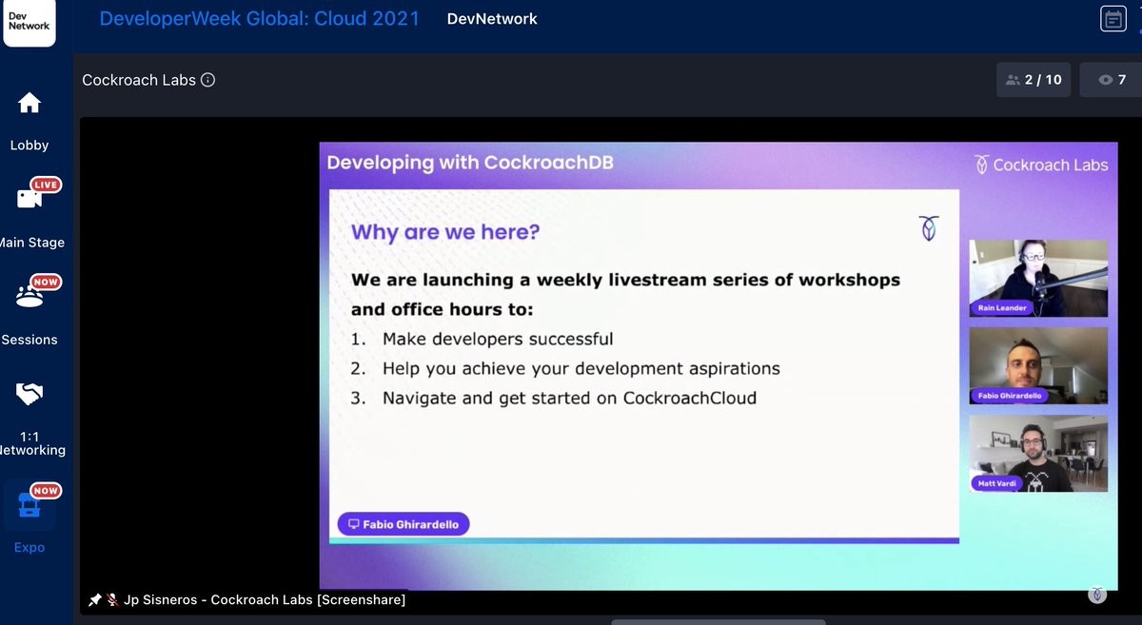Click 'Help you achieve your development aspirations' line
Image resolution: width=1142 pixels, height=625 pixels.
click(581, 368)
